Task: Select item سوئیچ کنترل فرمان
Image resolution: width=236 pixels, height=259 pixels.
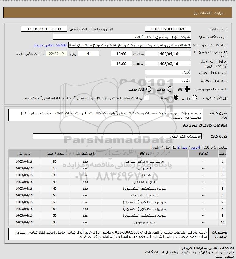Action: [144, 196]
